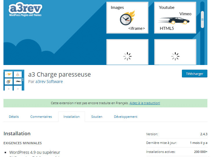Click the Vimeo label in banner
Image resolution: width=212 pixels, height=157 pixels.
click(185, 14)
